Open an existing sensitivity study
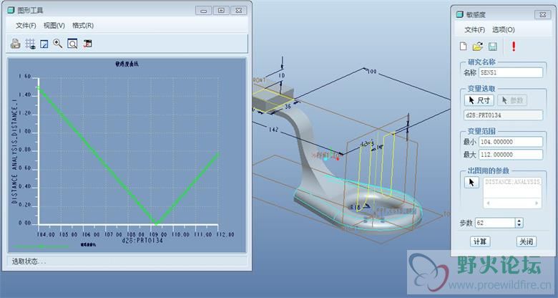The image size is (558, 298). click(478, 47)
